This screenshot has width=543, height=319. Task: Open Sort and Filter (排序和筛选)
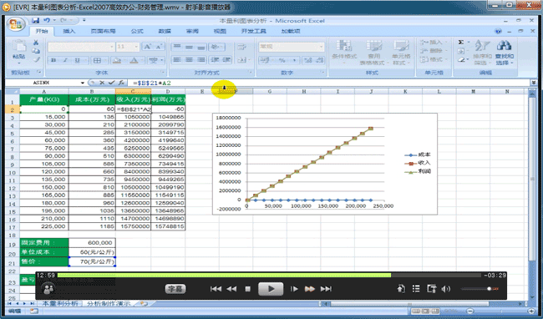[x=482, y=53]
